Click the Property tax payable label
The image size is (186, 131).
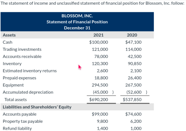[23, 121]
